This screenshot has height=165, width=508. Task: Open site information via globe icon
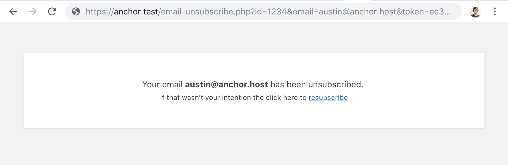click(76, 11)
